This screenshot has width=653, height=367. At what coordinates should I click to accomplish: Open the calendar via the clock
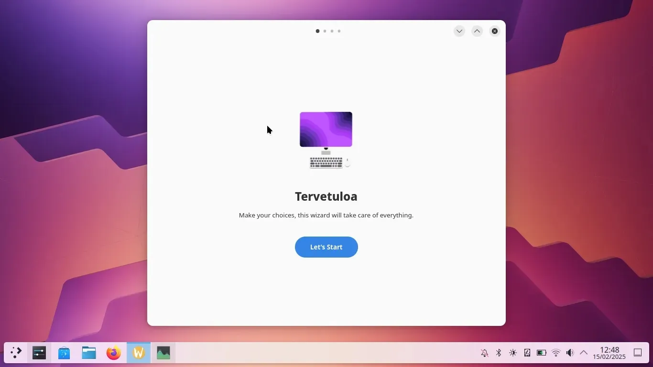click(609, 353)
